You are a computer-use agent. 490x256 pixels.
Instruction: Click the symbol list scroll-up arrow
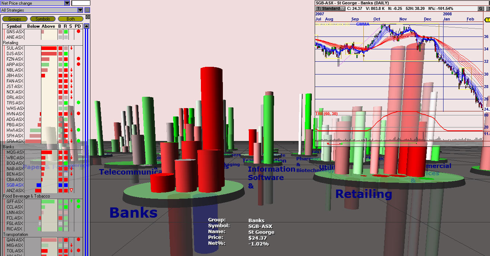coord(86,26)
